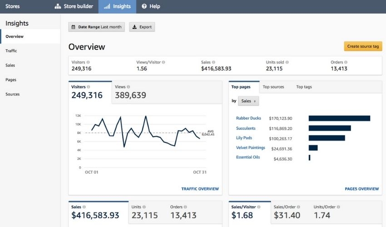
Task: Click the calendar icon in Date Range
Action: click(x=74, y=27)
